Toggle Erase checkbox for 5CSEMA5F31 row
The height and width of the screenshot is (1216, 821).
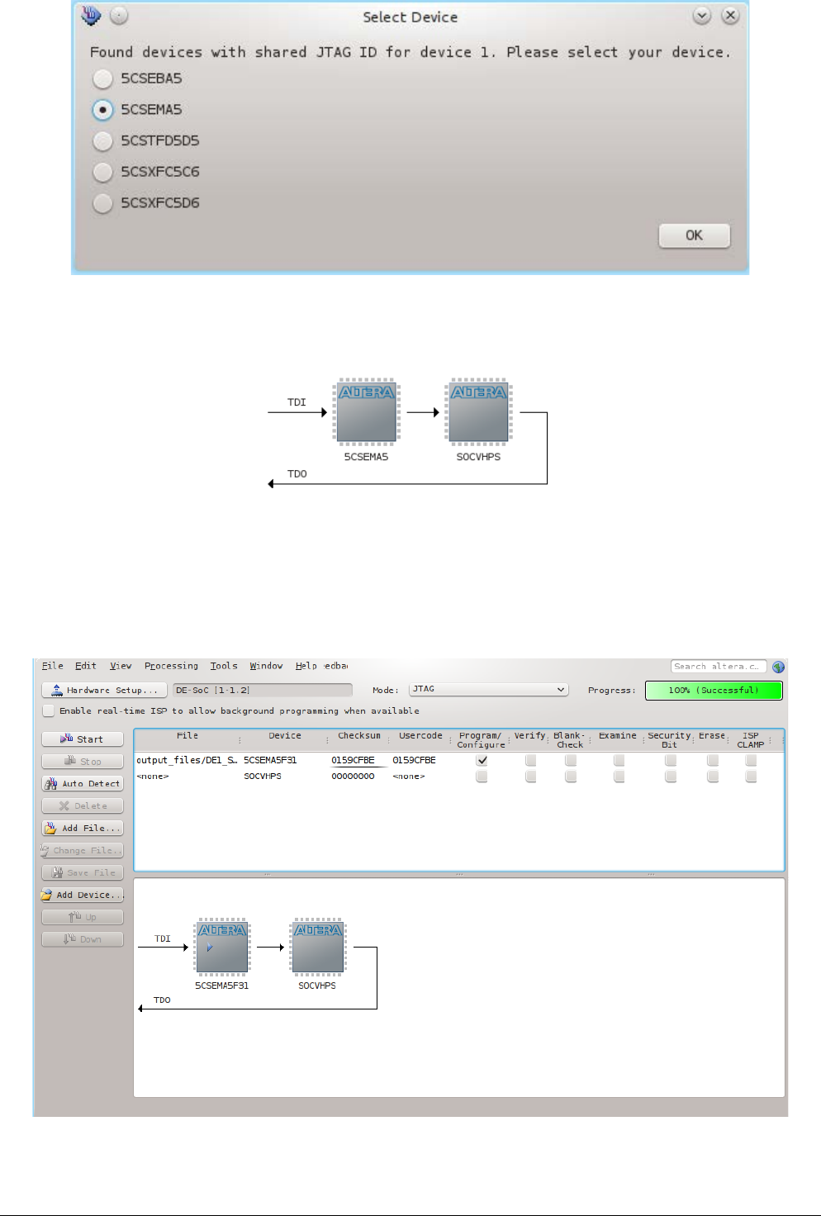(713, 760)
